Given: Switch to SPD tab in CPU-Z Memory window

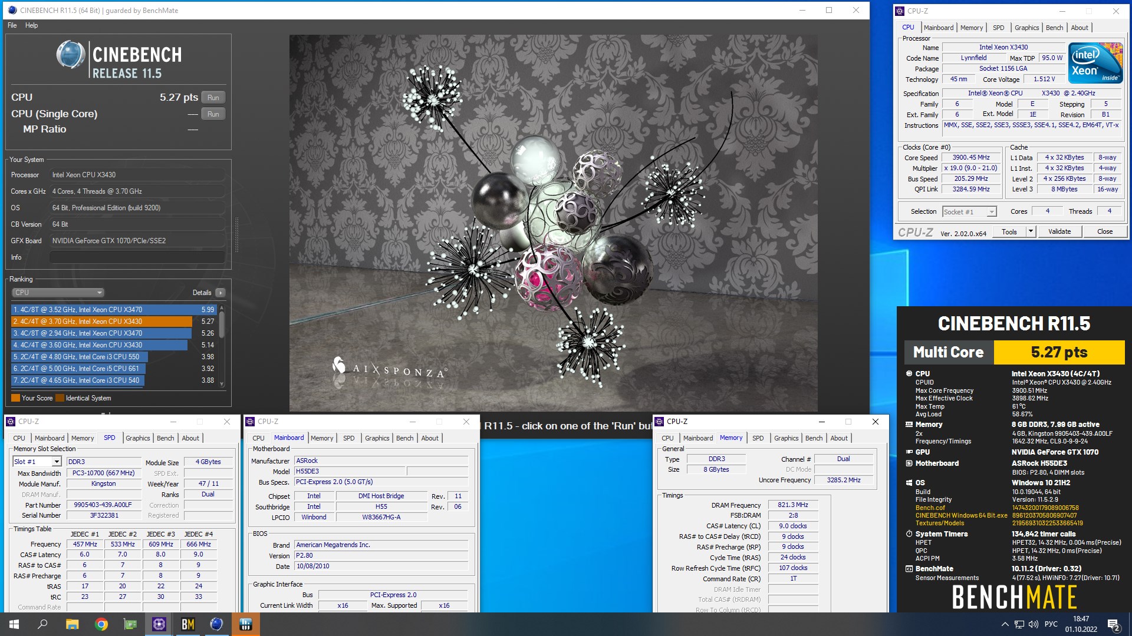Looking at the screenshot, I should (x=758, y=438).
